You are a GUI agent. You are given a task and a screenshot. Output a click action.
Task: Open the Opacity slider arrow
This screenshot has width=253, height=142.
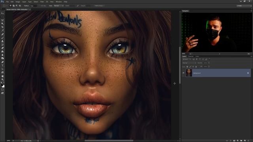209,63
